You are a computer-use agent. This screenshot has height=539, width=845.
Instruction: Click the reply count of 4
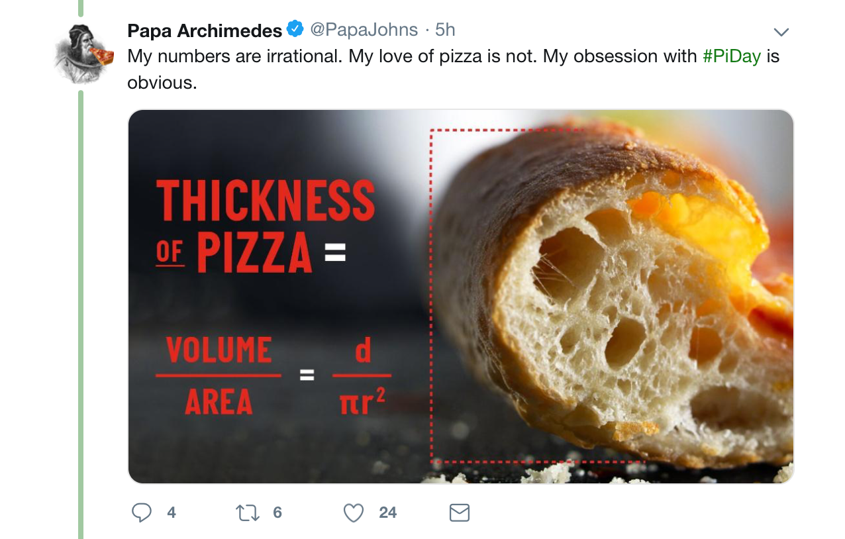coord(172,513)
